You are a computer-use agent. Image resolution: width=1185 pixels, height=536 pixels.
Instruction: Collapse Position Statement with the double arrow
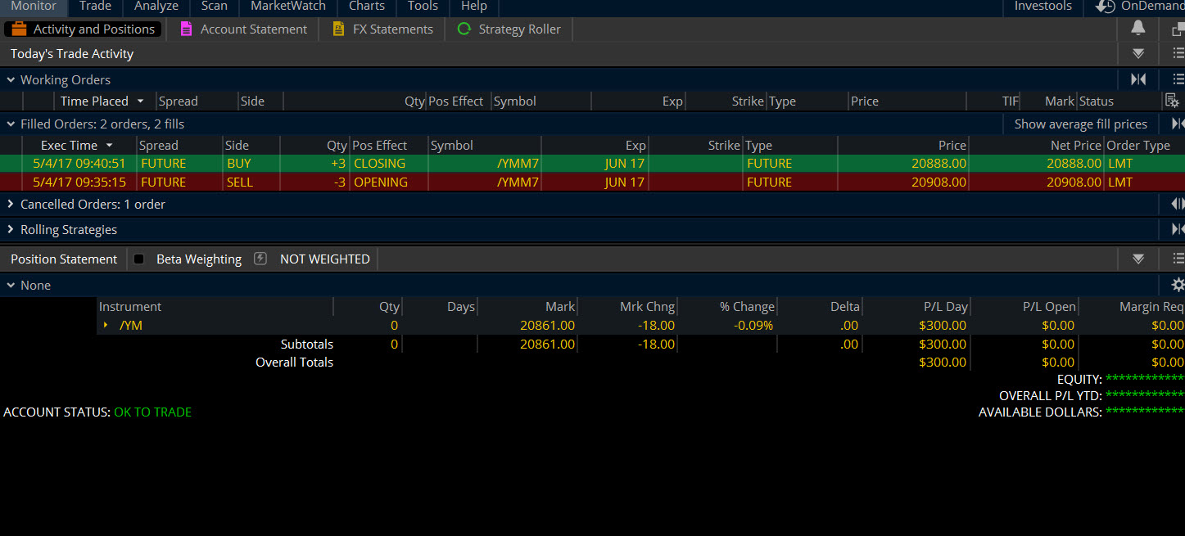(x=1138, y=259)
